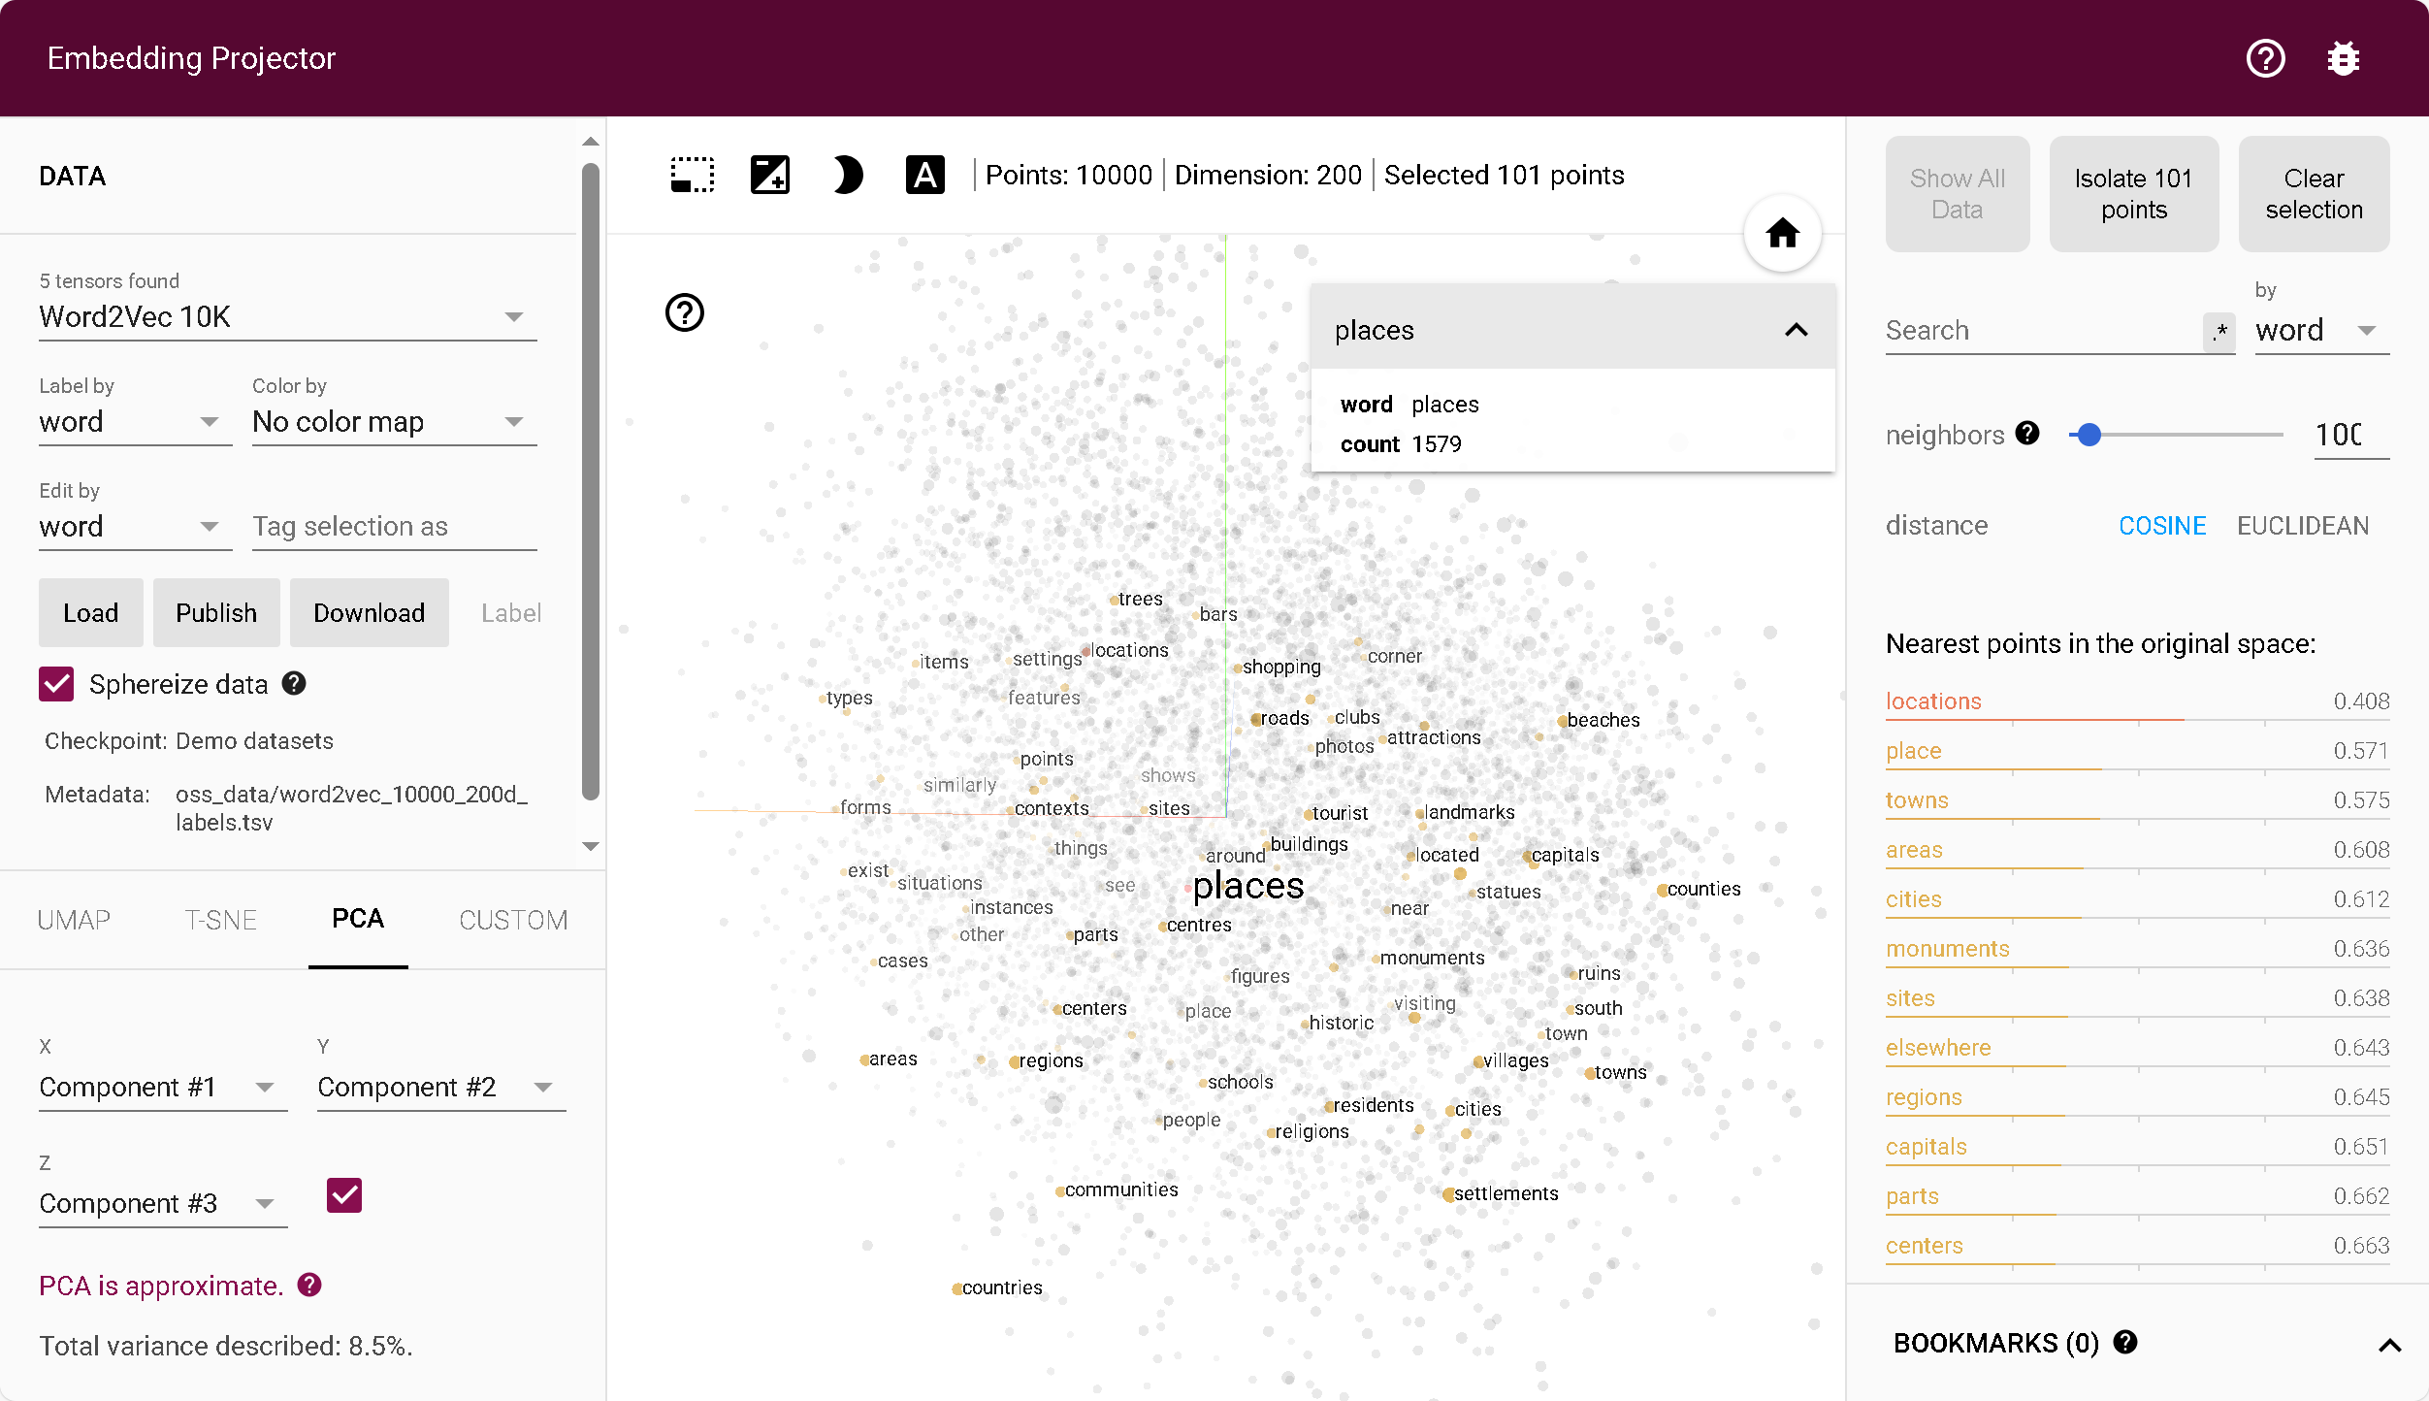Enable regex search toggle button
2429x1401 pixels.
coord(2219,332)
